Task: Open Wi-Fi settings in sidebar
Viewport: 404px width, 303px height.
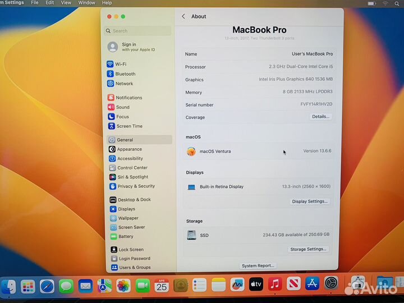Action: (117, 64)
